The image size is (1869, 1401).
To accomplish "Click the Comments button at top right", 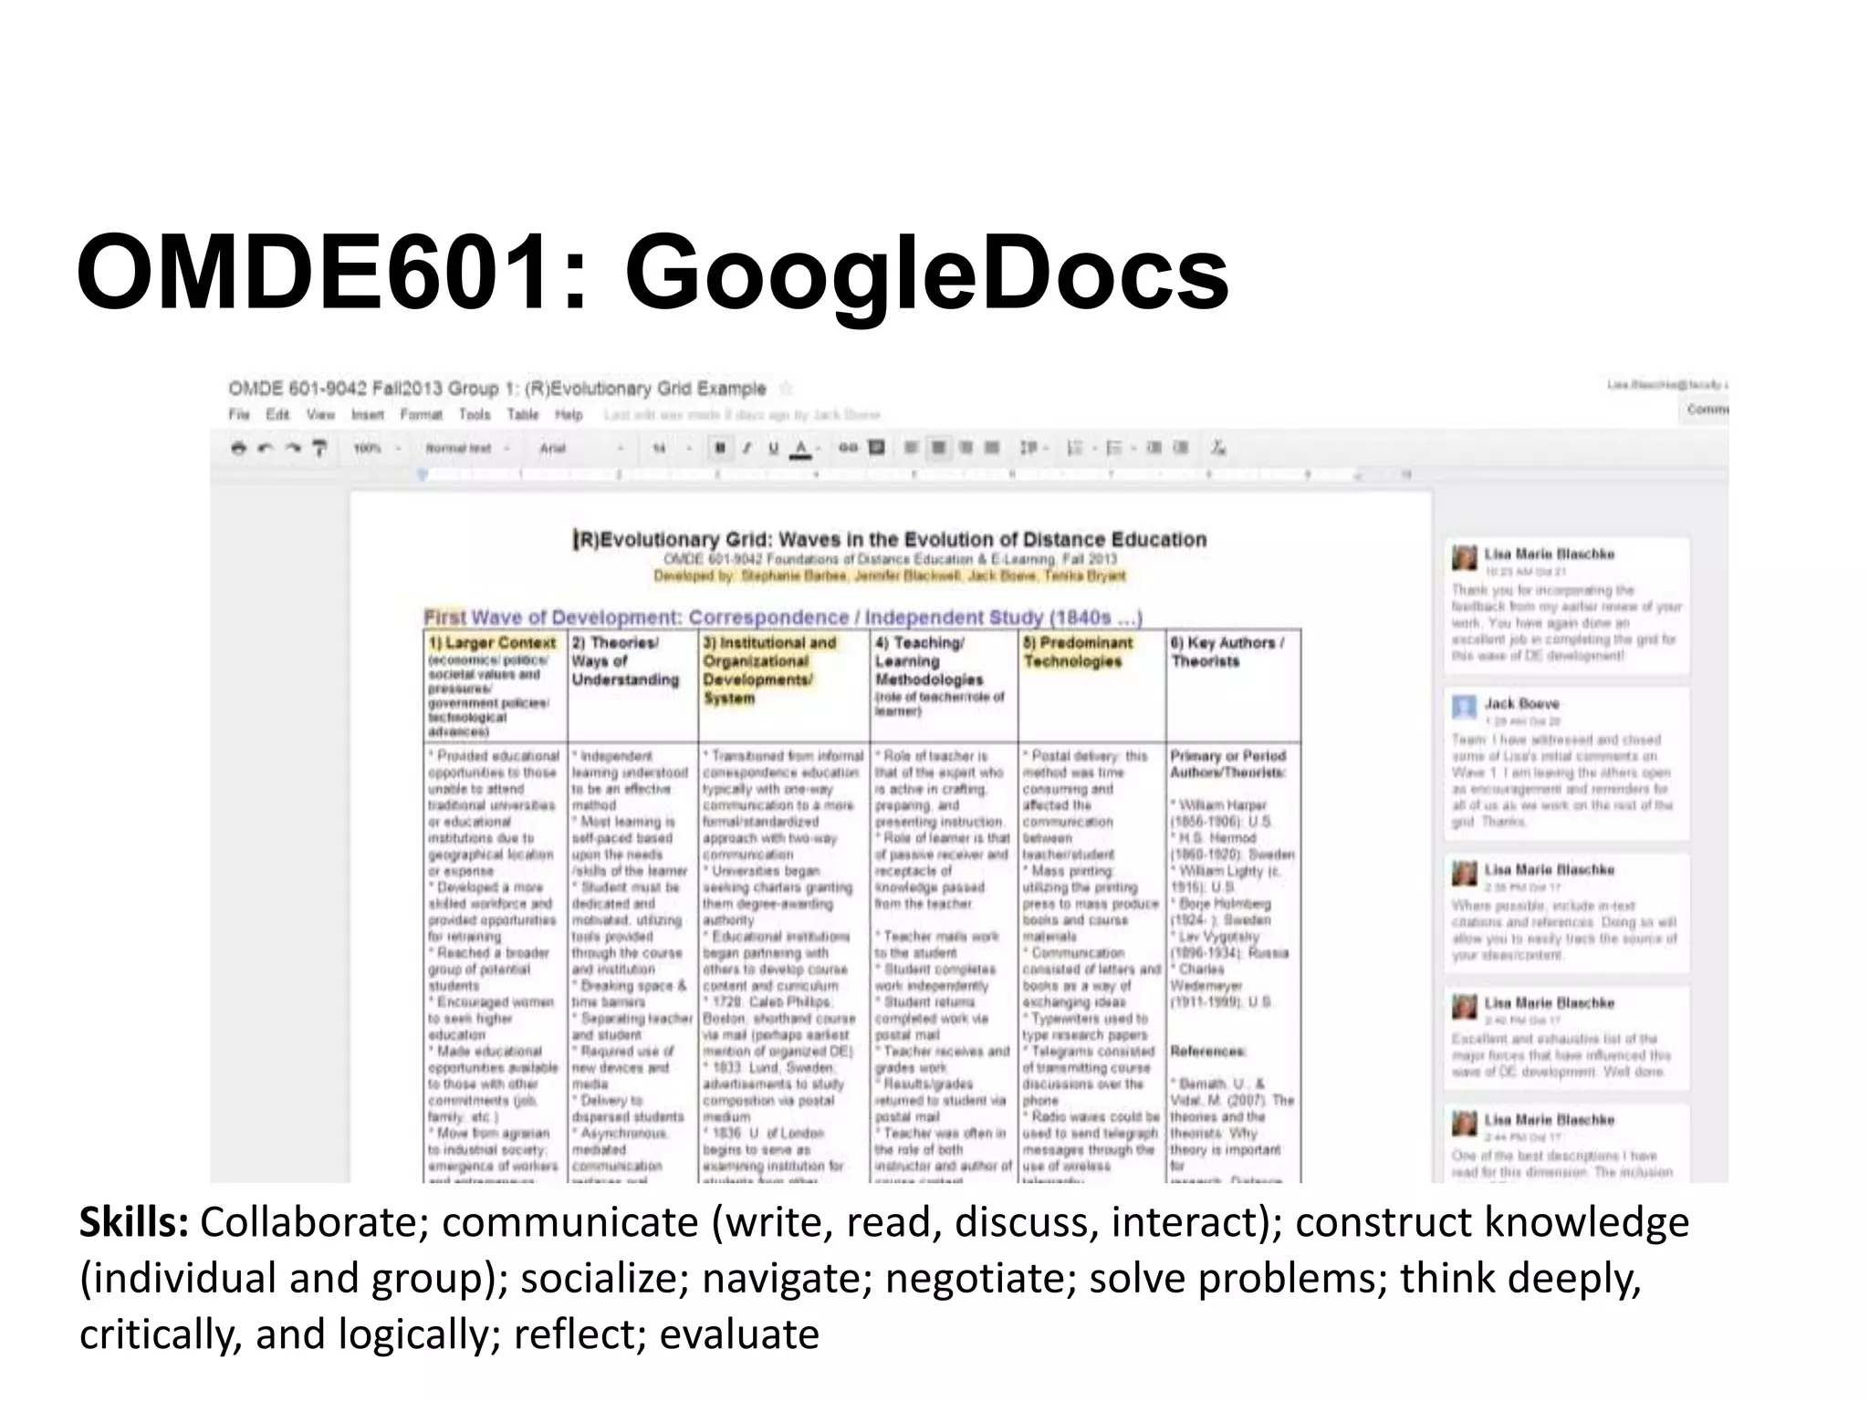I will pos(1705,410).
